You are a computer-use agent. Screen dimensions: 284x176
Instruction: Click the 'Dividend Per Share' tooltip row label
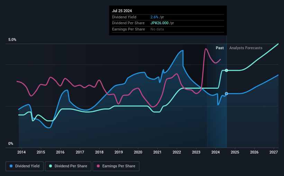pos(128,23)
